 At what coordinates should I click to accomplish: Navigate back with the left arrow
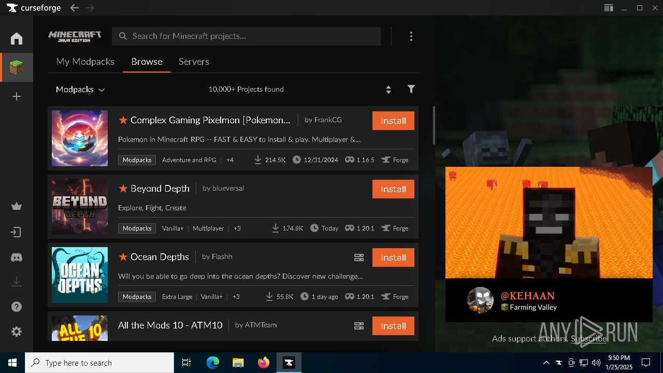(x=75, y=8)
